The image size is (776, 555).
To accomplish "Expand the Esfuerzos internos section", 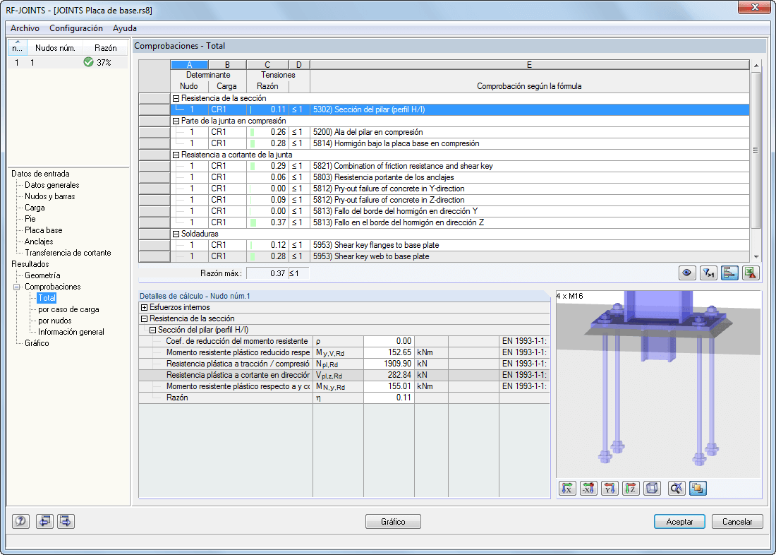I will 145,307.
